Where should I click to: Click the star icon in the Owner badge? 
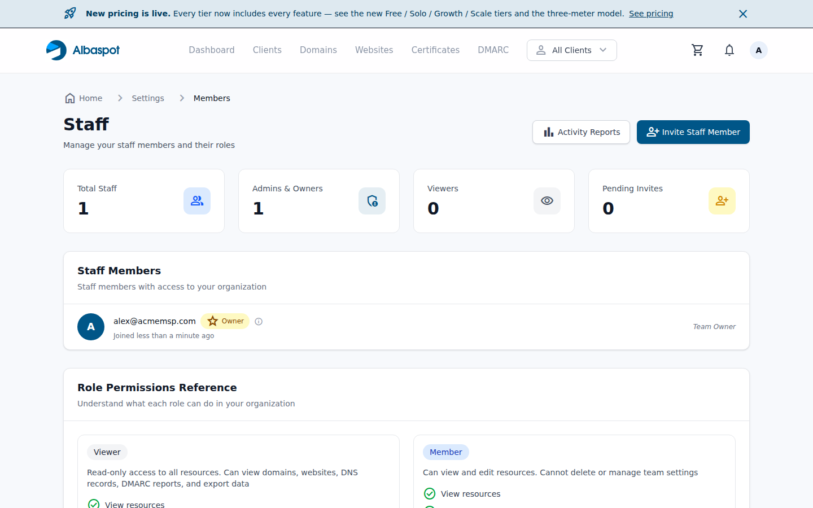point(213,321)
